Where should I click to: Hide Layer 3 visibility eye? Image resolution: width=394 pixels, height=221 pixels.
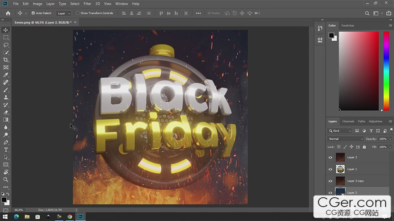(x=330, y=158)
